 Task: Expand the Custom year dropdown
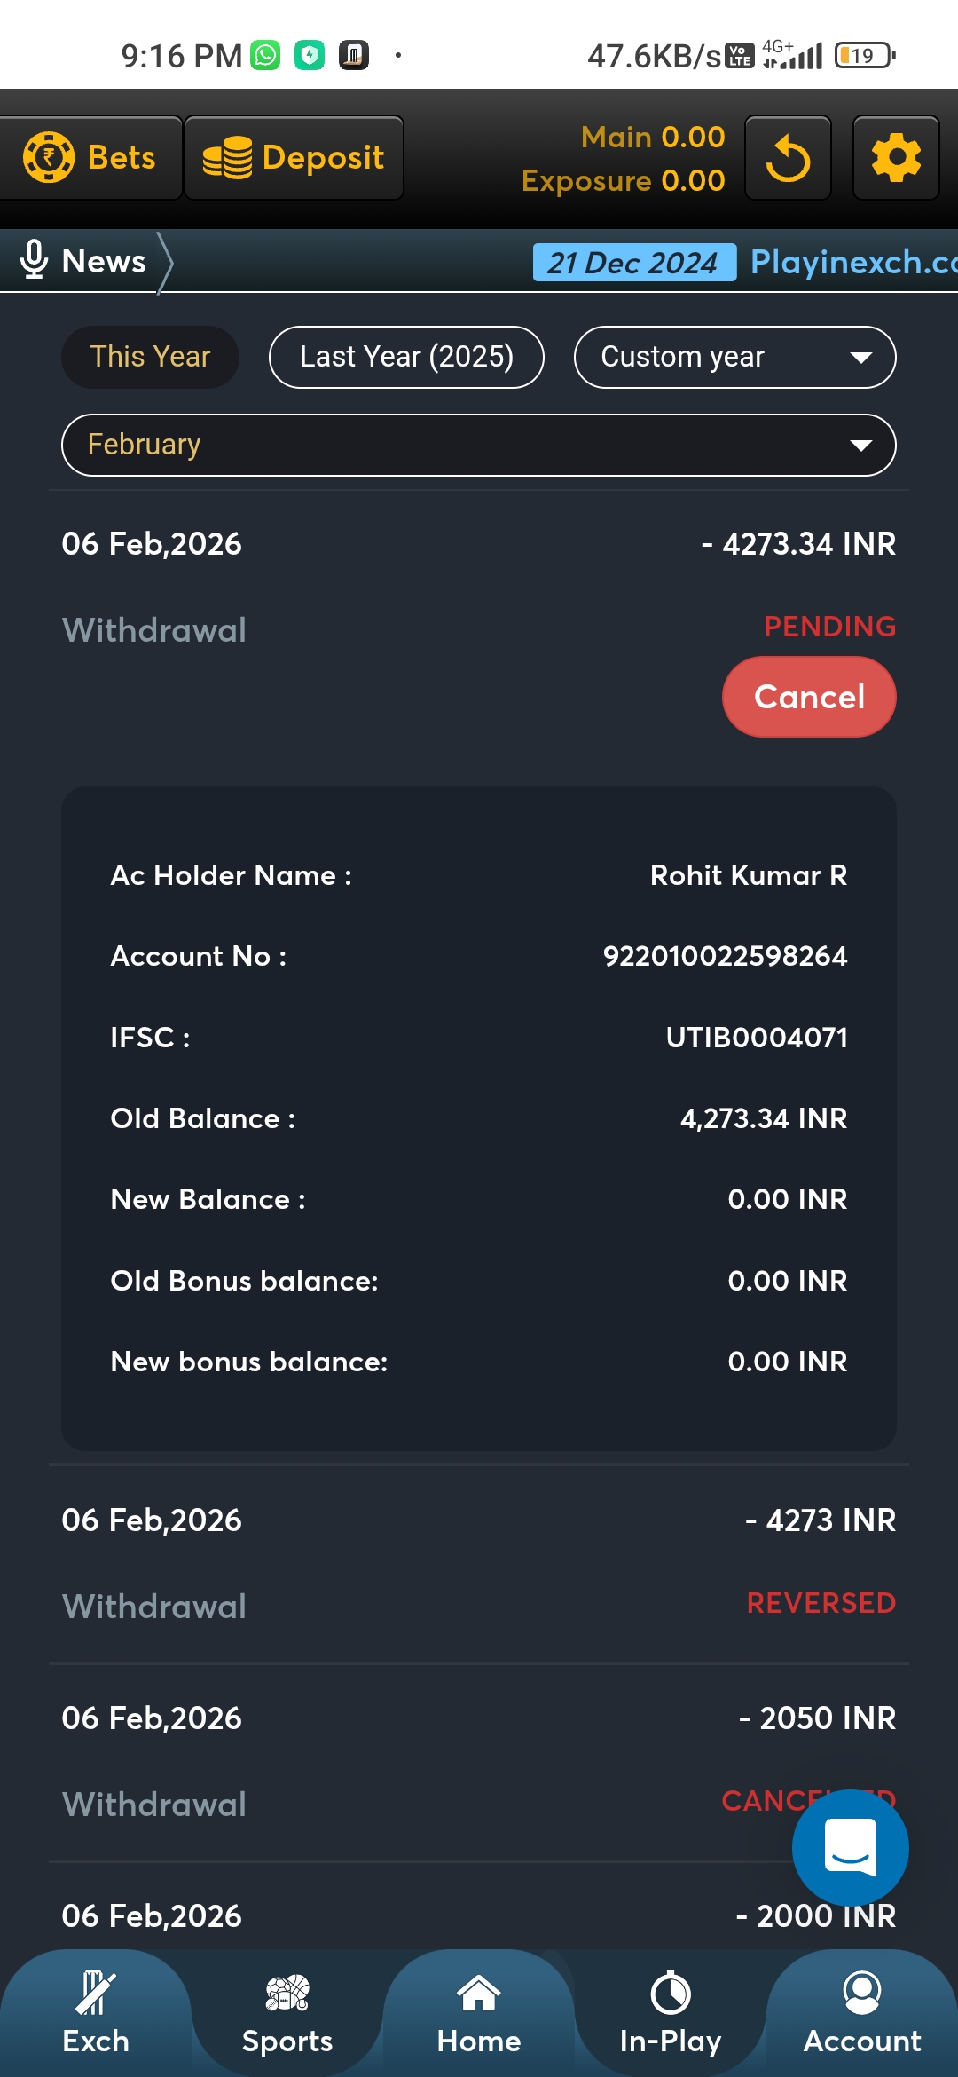pos(734,357)
